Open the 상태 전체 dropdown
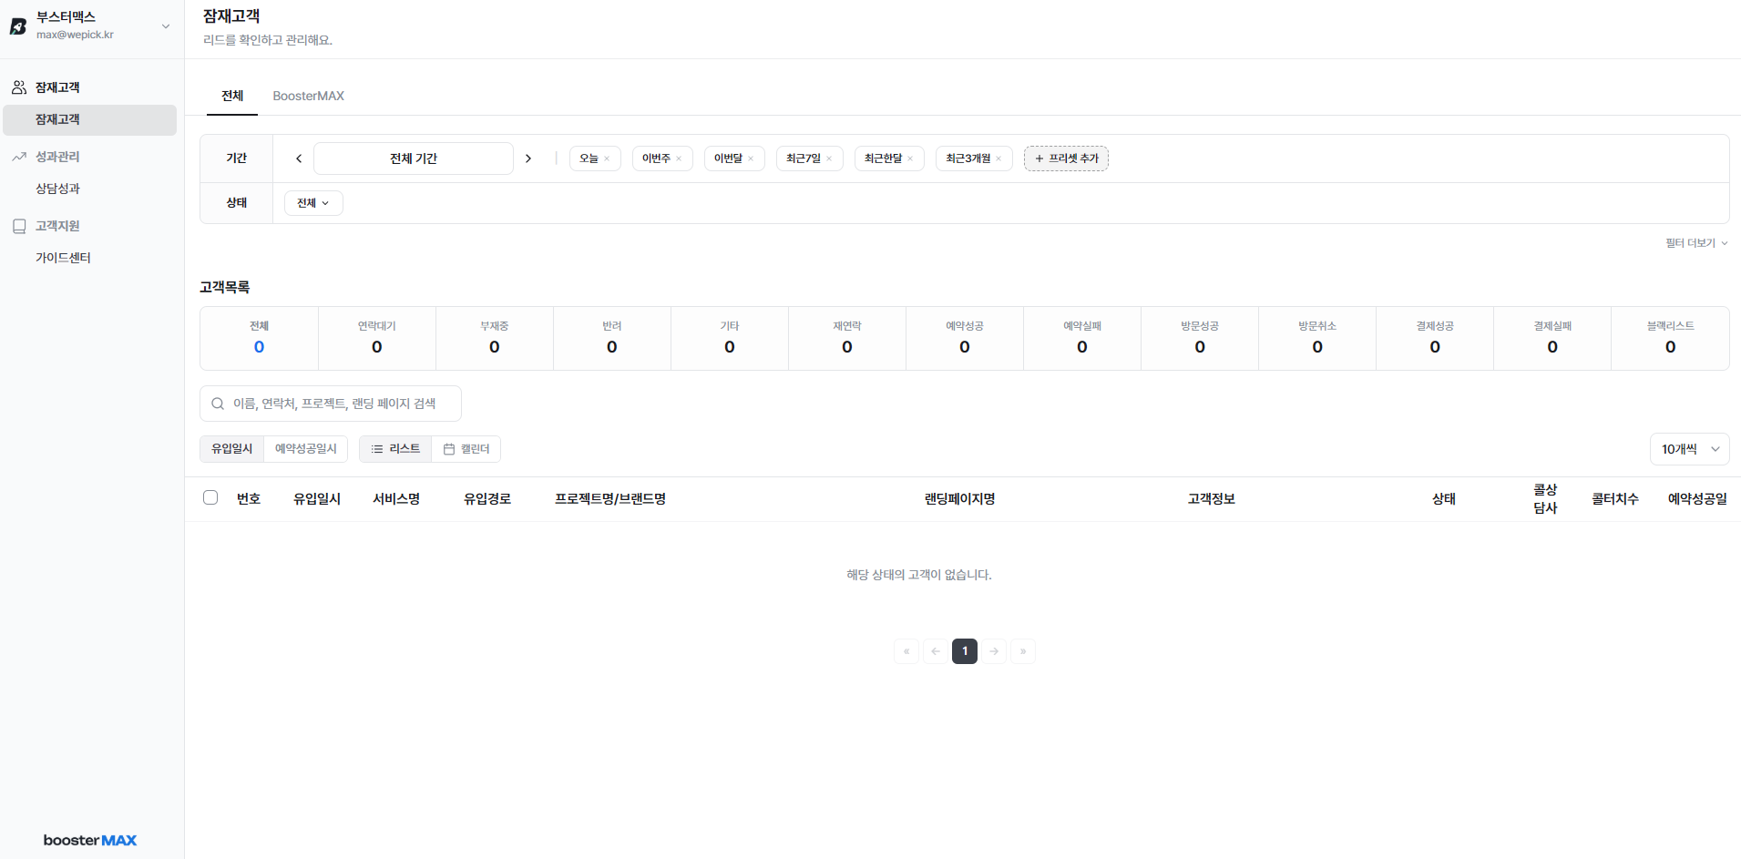 click(x=313, y=203)
